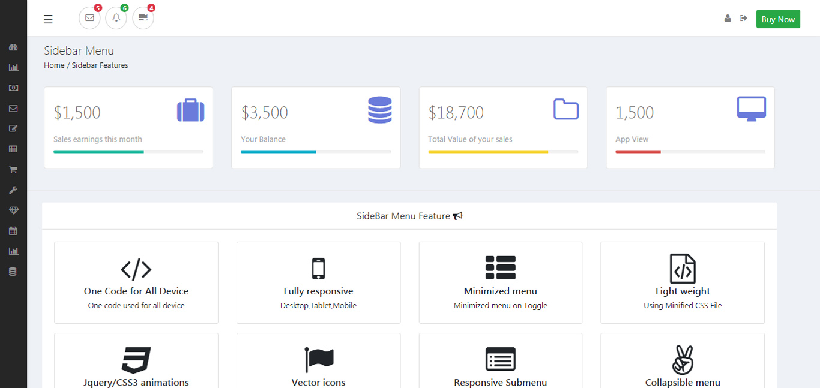The height and width of the screenshot is (388, 820).
Task: Click the sign-out icon beside Buy Now
Action: pyautogui.click(x=743, y=19)
